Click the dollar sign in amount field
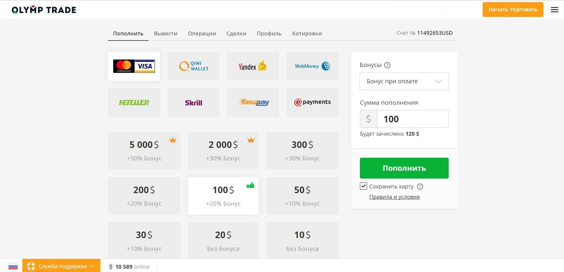This screenshot has width=564, height=272. point(369,119)
